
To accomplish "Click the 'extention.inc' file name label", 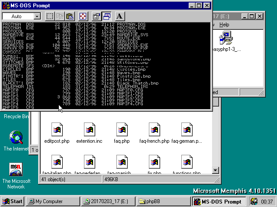I will click(x=90, y=141).
